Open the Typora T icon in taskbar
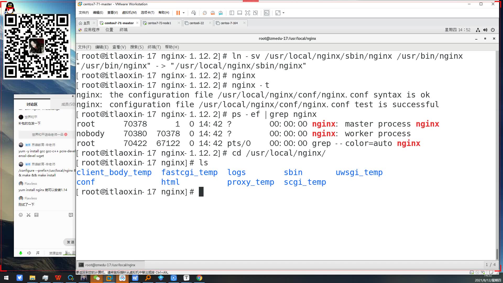503x283 pixels. (x=186, y=278)
